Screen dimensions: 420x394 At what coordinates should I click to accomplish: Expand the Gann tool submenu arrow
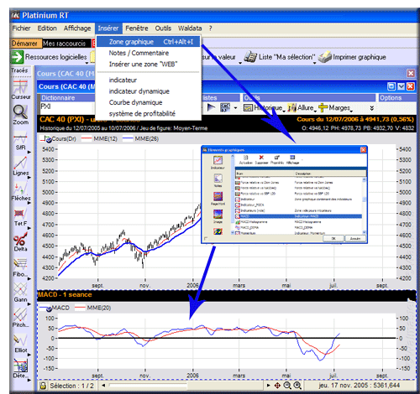(29, 304)
